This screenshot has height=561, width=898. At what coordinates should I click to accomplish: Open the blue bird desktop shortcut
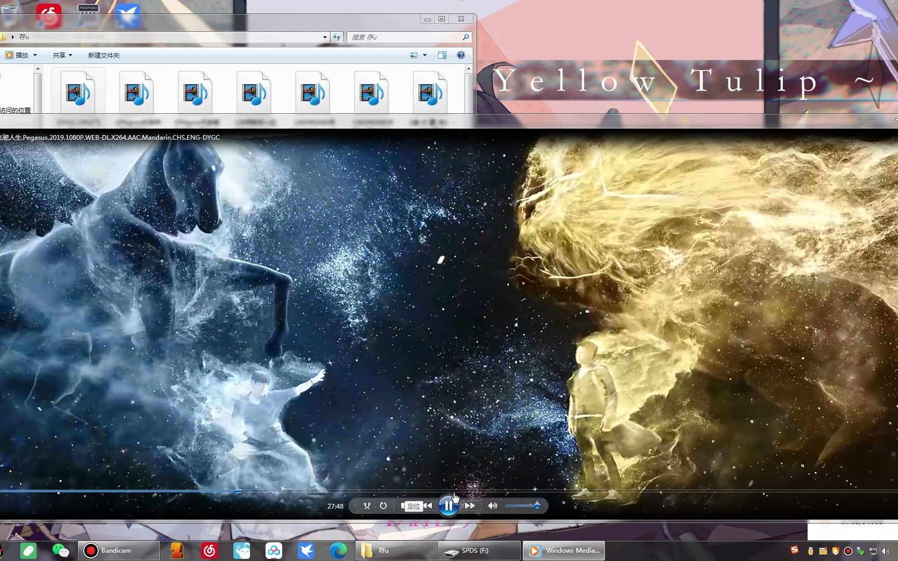click(x=128, y=16)
